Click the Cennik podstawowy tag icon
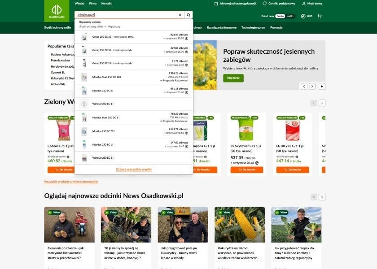This screenshot has width=377, height=269. (x=263, y=3)
